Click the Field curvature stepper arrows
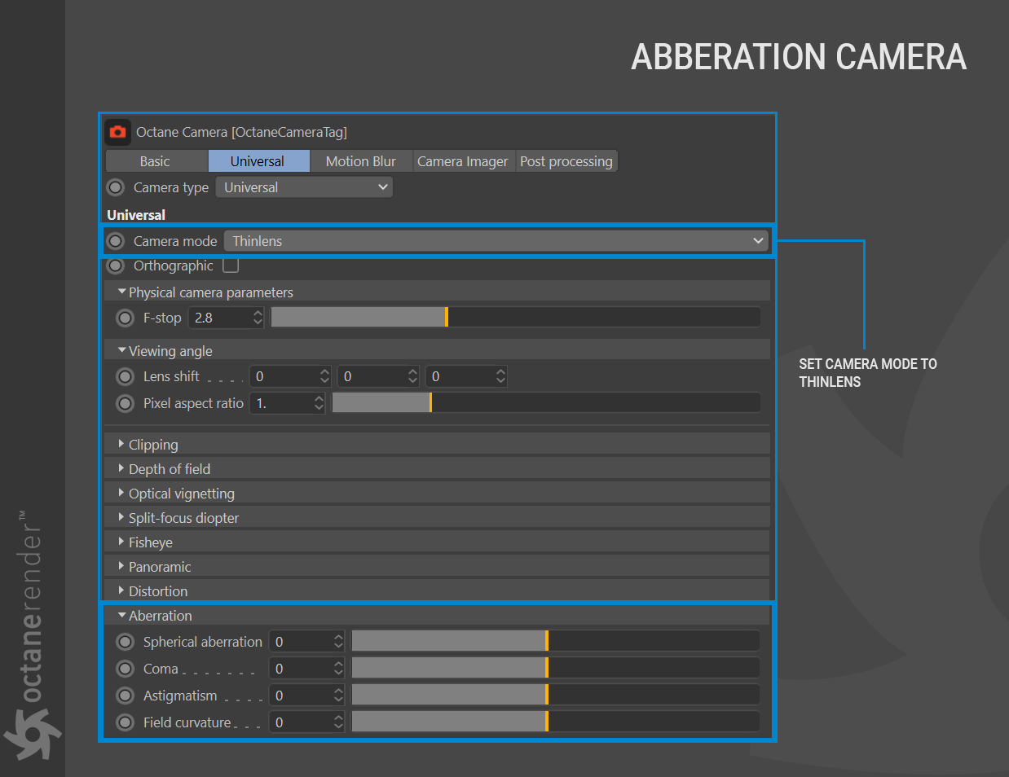The image size is (1009, 777). 338,722
